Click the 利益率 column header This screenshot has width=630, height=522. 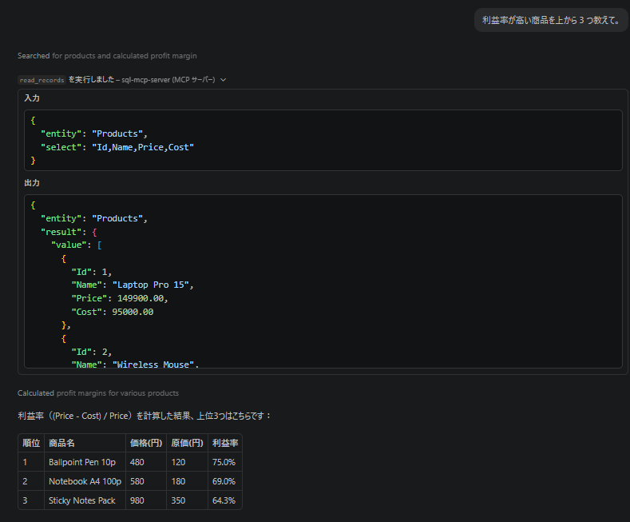(225, 443)
